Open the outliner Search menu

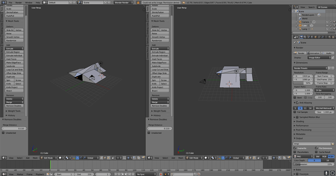311,7
